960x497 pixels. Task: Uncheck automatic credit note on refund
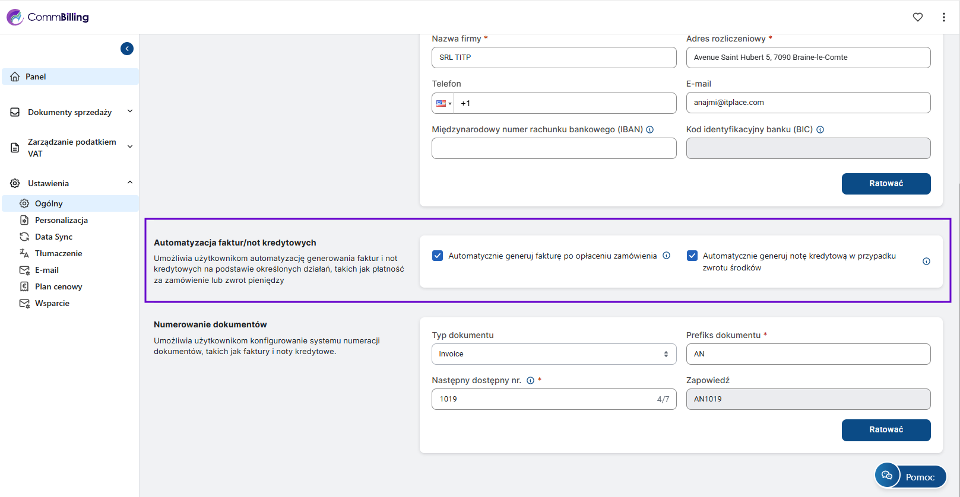tap(692, 256)
